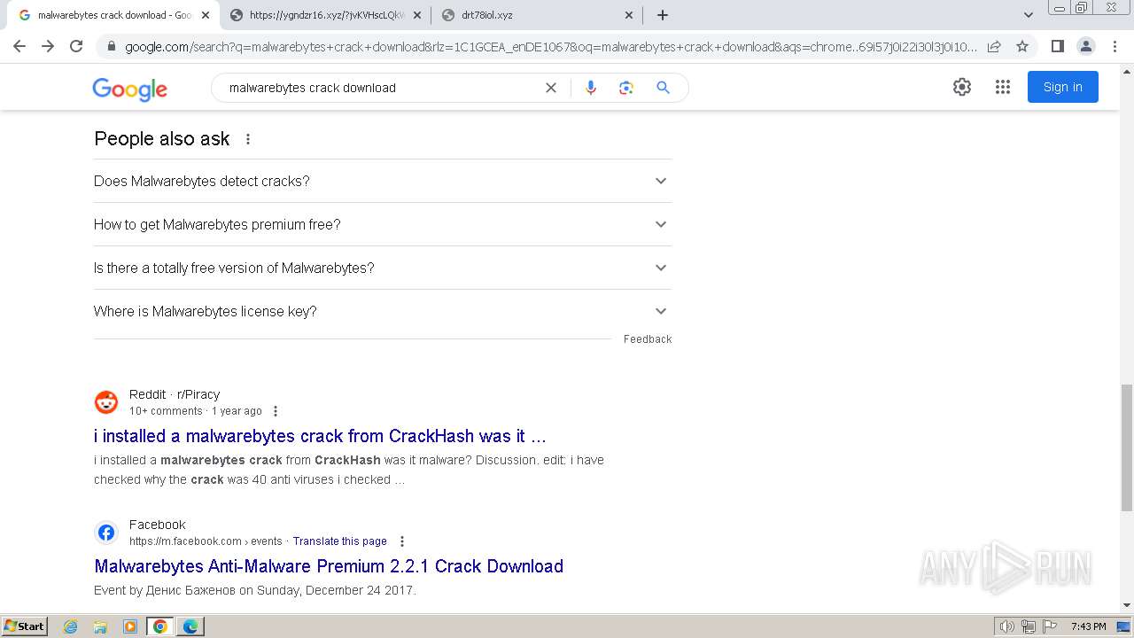The height and width of the screenshot is (638, 1134).
Task: Go forward to the next page
Action: click(x=48, y=46)
